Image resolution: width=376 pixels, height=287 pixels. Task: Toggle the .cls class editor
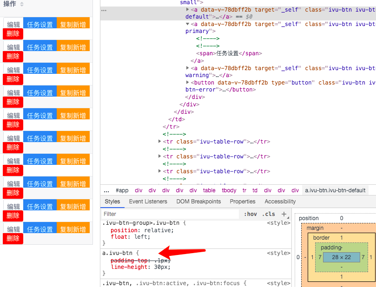[268, 214]
